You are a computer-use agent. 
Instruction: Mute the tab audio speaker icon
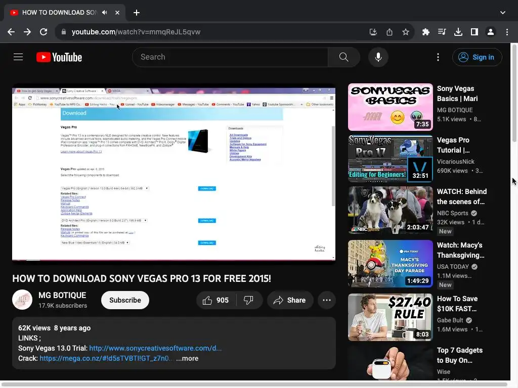105,13
